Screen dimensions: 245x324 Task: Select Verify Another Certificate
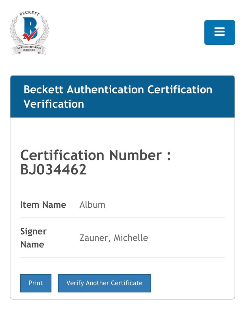click(104, 283)
